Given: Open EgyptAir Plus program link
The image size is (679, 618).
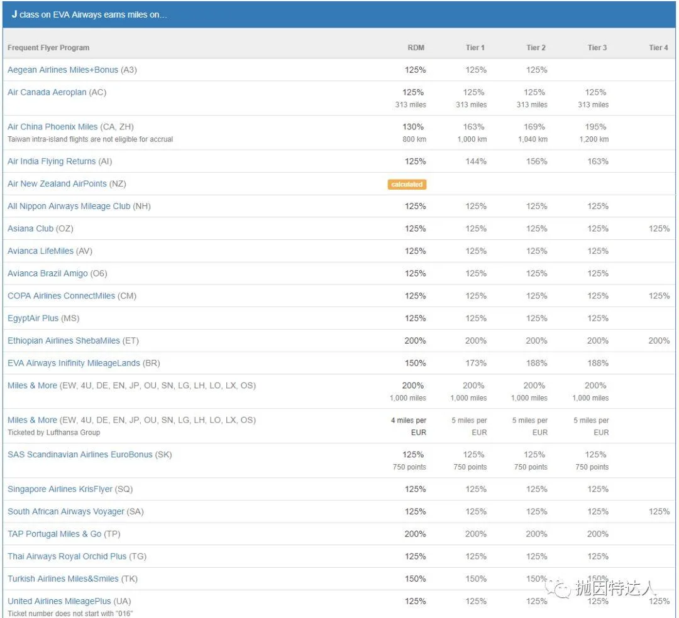Looking at the screenshot, I should (33, 318).
